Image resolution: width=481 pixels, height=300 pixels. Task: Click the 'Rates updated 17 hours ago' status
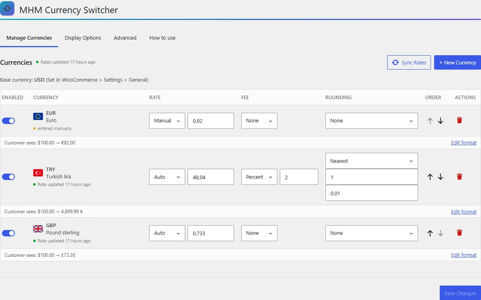tap(66, 62)
